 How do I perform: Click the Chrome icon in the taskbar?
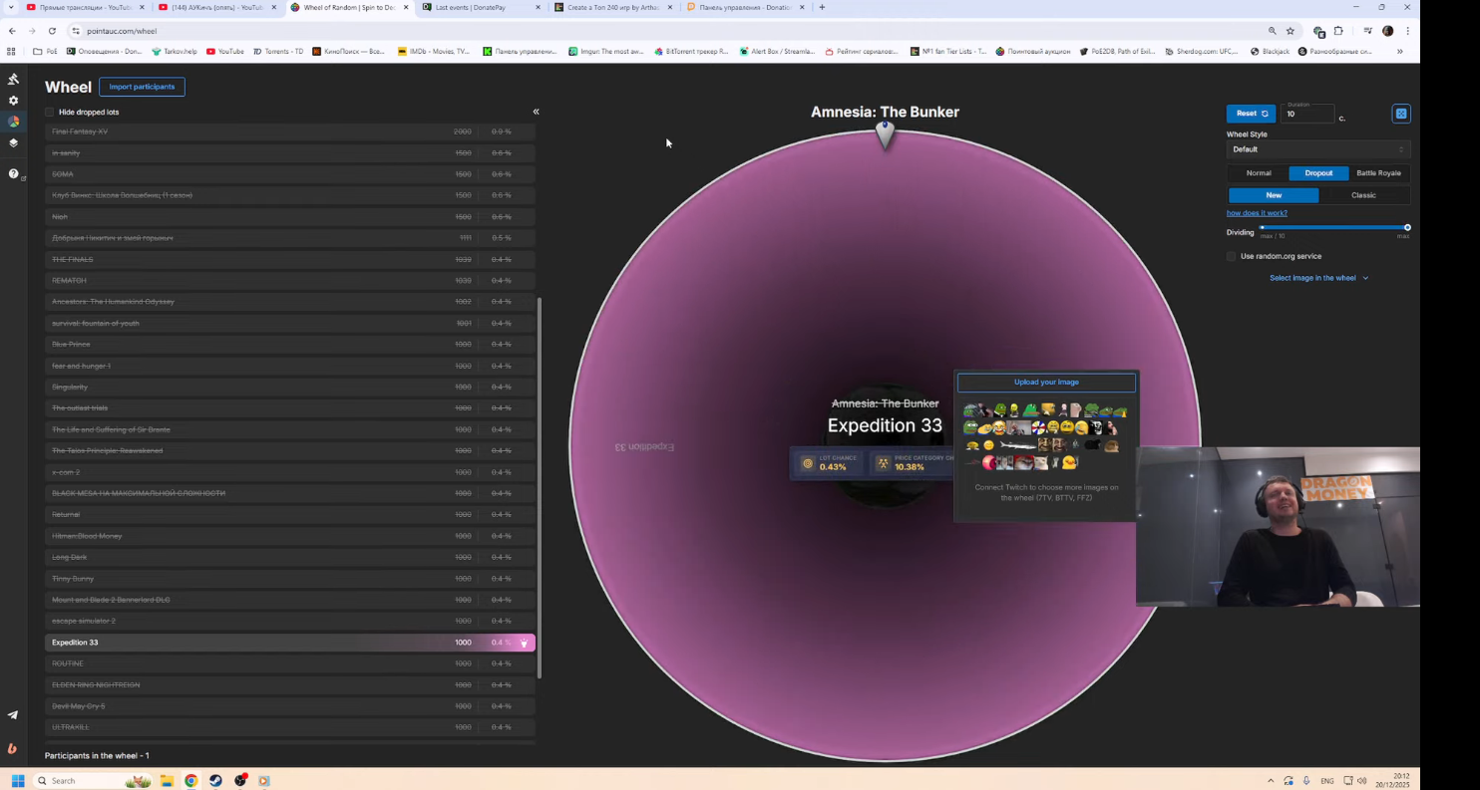(x=190, y=780)
